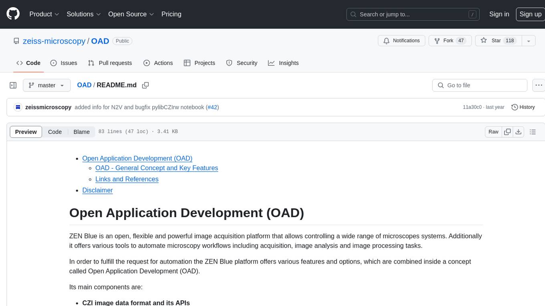
Task: Select the Preview view
Action: (26, 132)
